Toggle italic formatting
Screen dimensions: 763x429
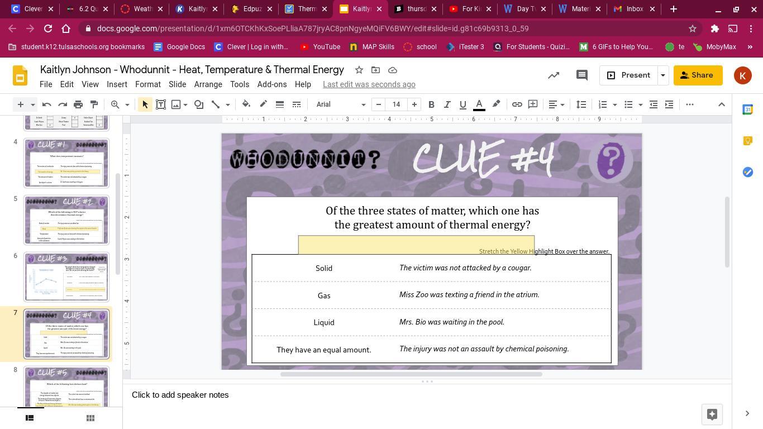pyautogui.click(x=447, y=104)
